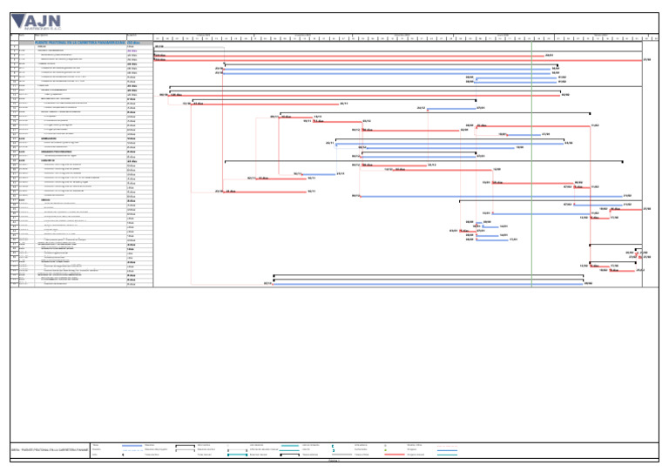
Task: Click the 21/03 date label at top right
Action: 646,60
